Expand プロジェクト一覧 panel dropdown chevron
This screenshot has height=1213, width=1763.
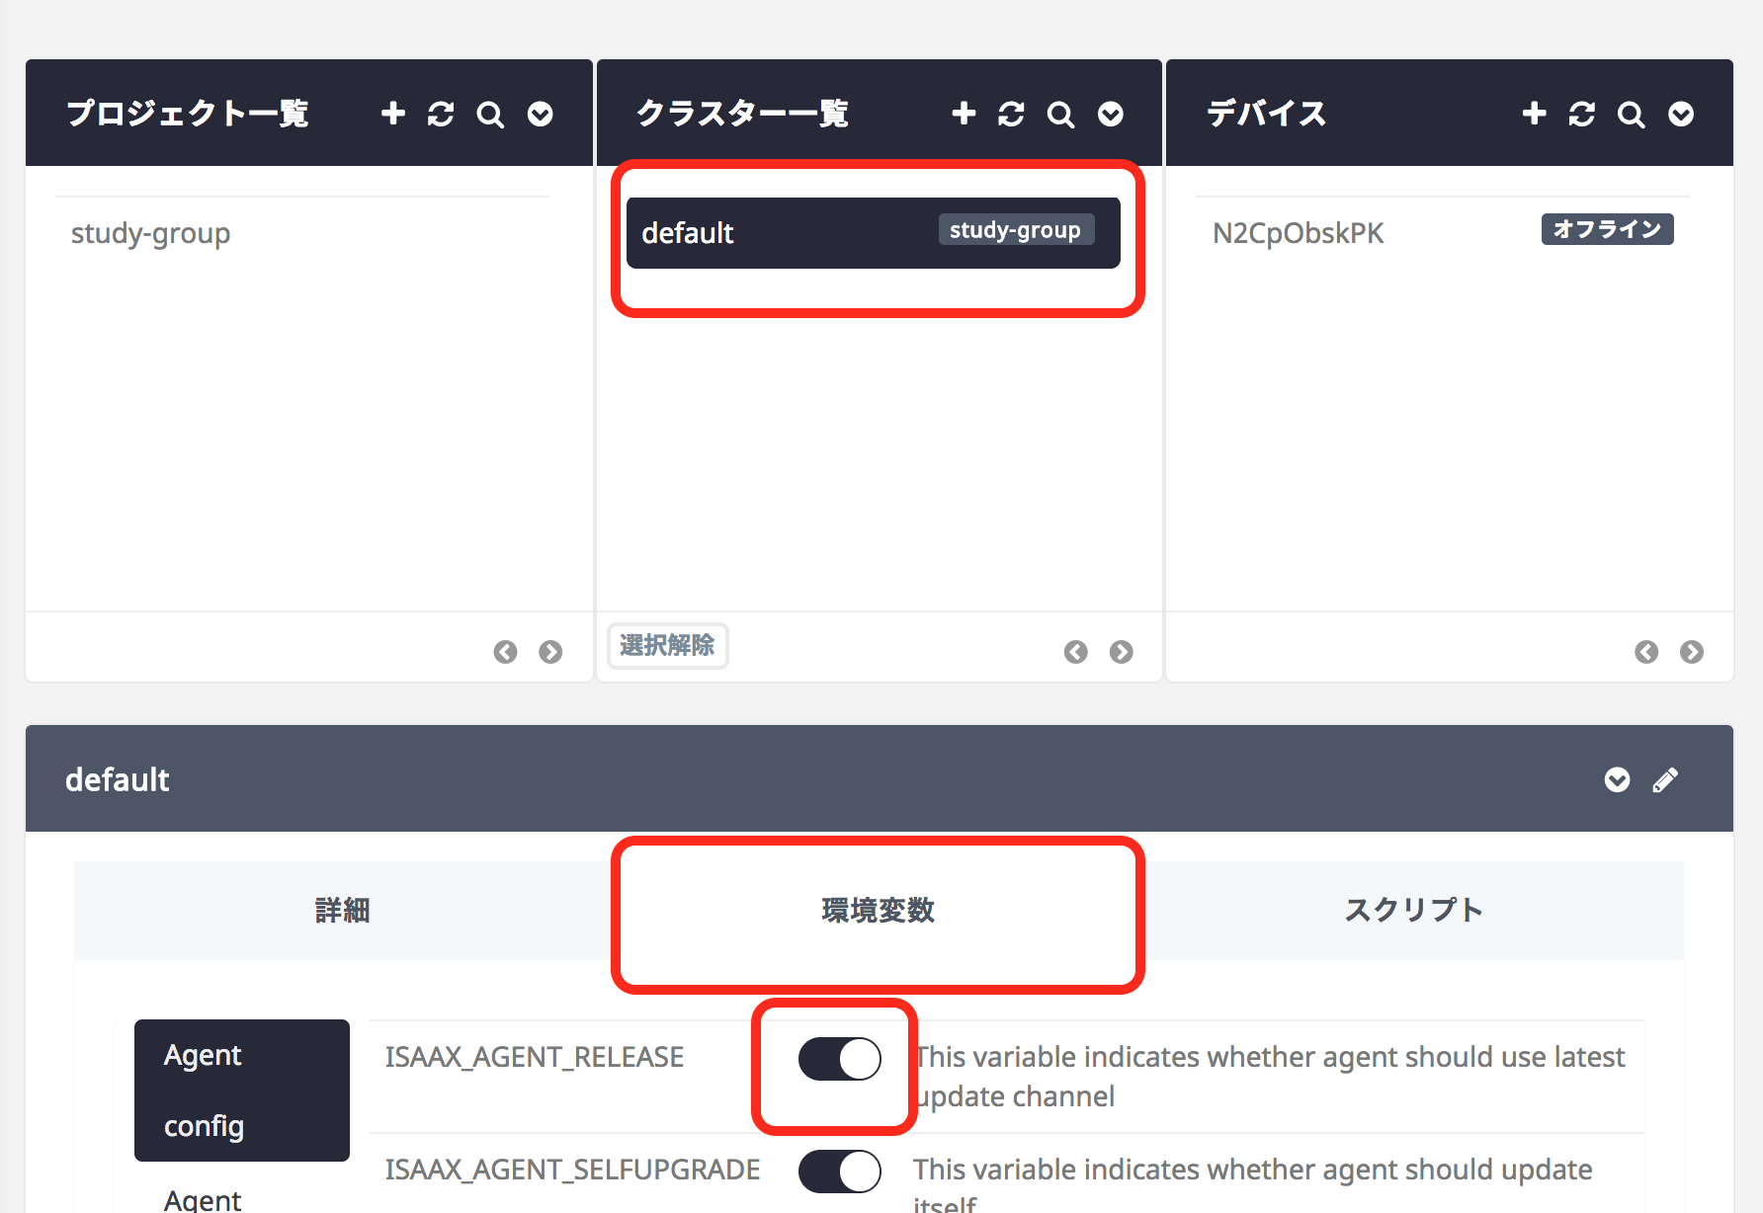coord(540,115)
